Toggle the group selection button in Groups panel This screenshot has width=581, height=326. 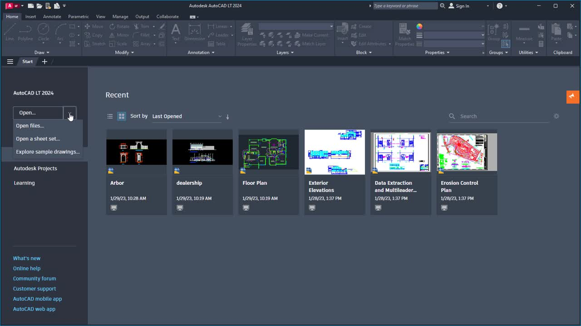(506, 44)
